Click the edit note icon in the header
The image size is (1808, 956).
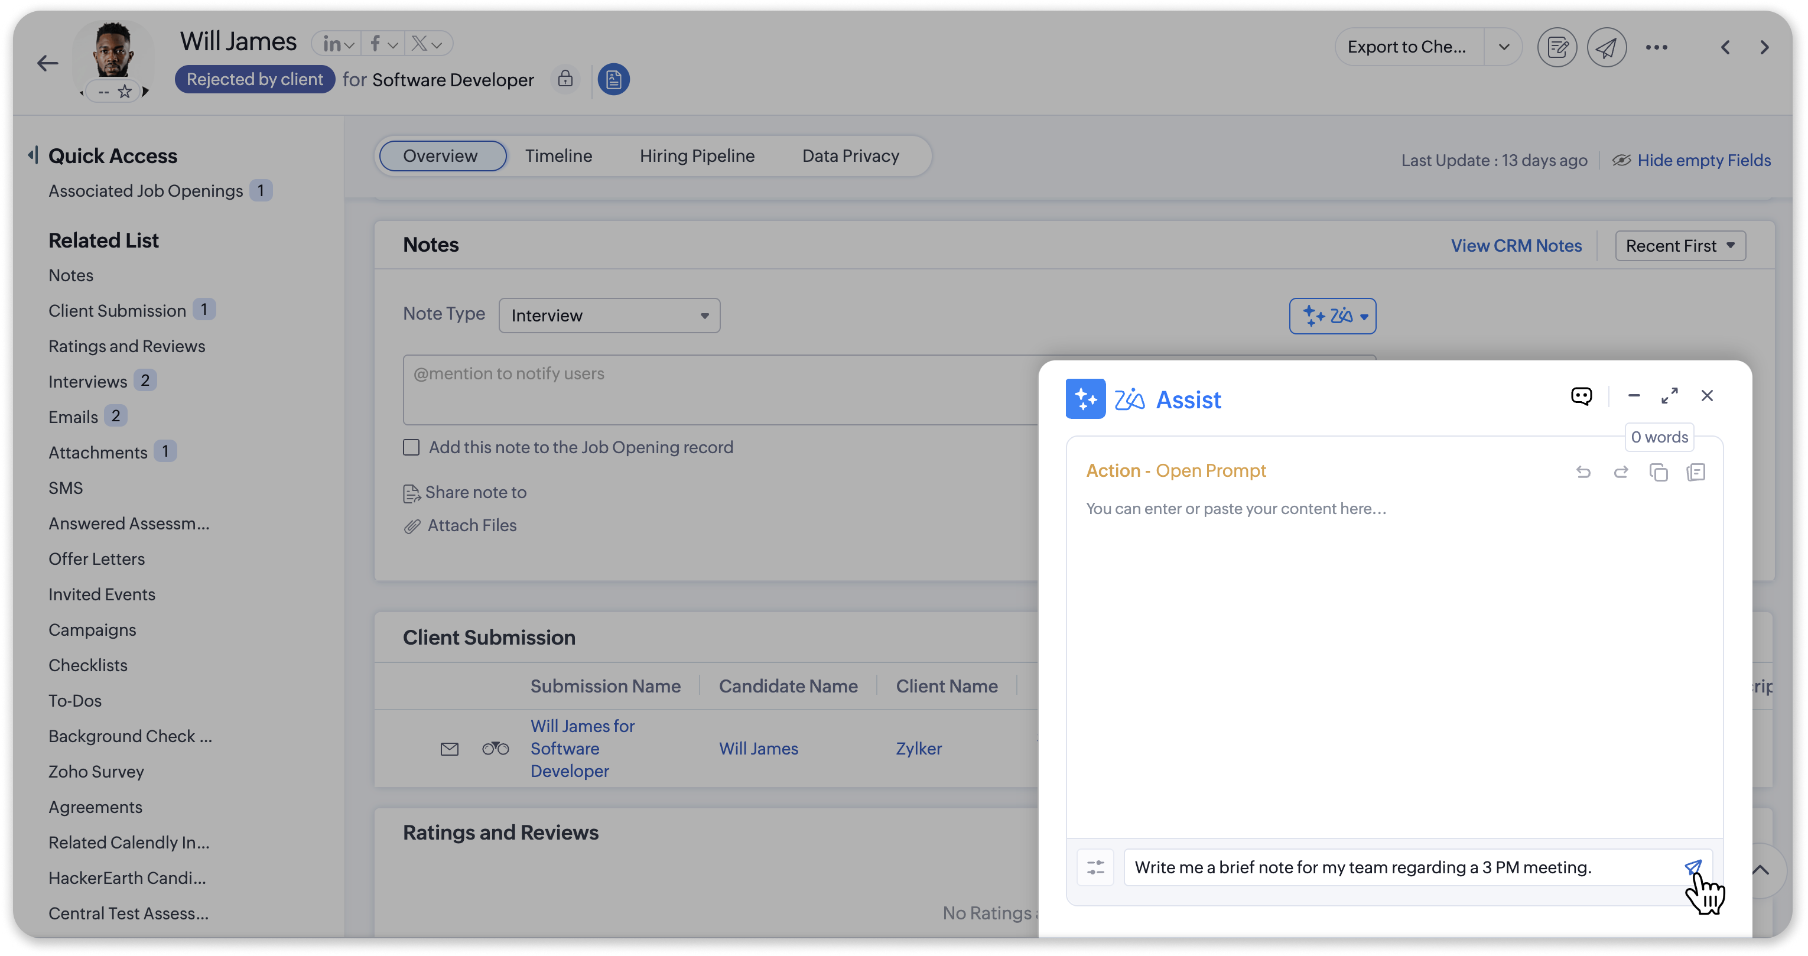tap(1557, 47)
